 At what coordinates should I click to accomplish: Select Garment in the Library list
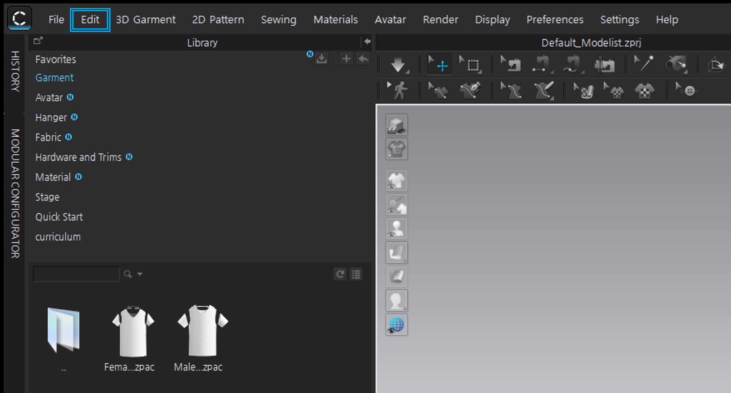click(54, 78)
